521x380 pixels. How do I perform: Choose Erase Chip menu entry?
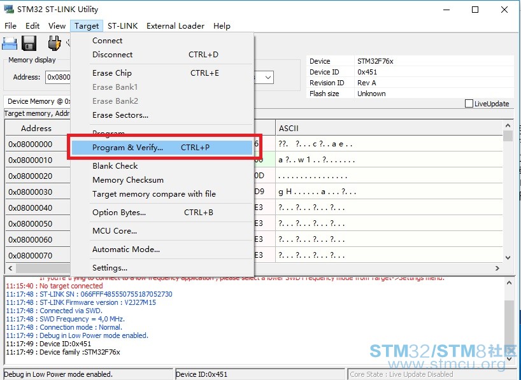click(162, 73)
